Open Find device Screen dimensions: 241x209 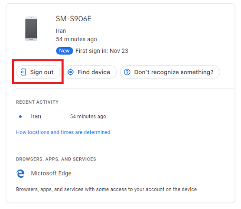90,72
